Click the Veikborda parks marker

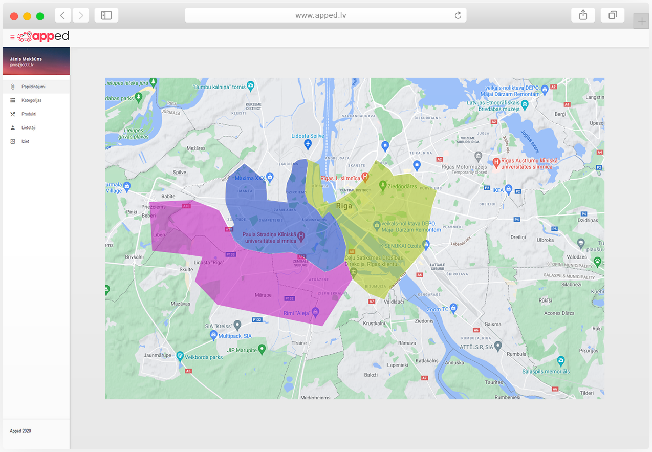(180, 356)
